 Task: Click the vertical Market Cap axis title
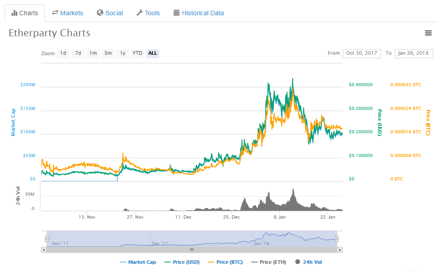[13, 122]
